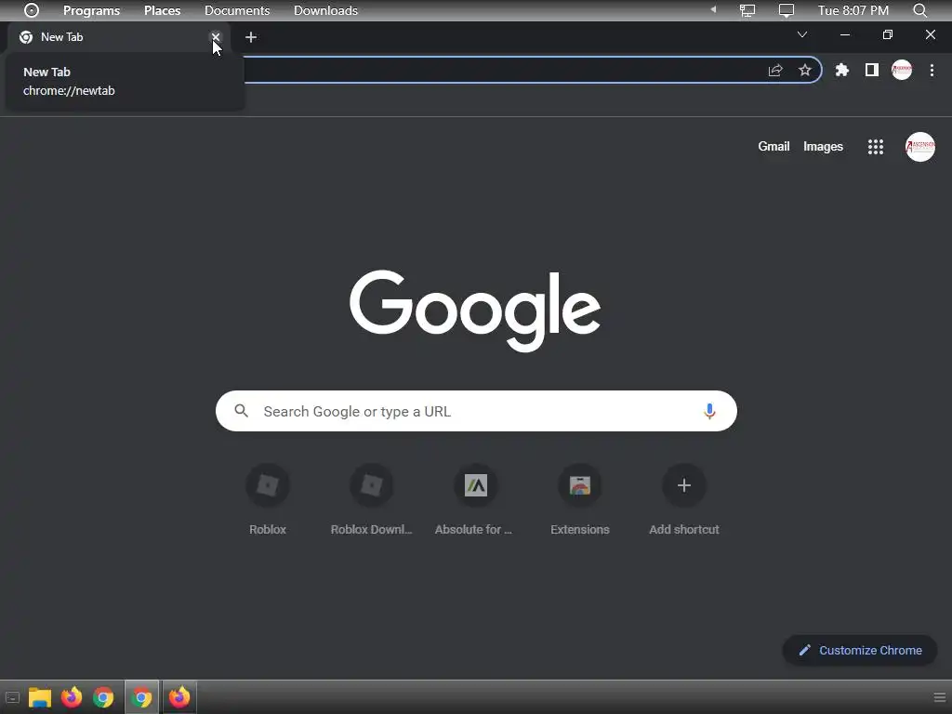Open the Images link

coord(823,146)
